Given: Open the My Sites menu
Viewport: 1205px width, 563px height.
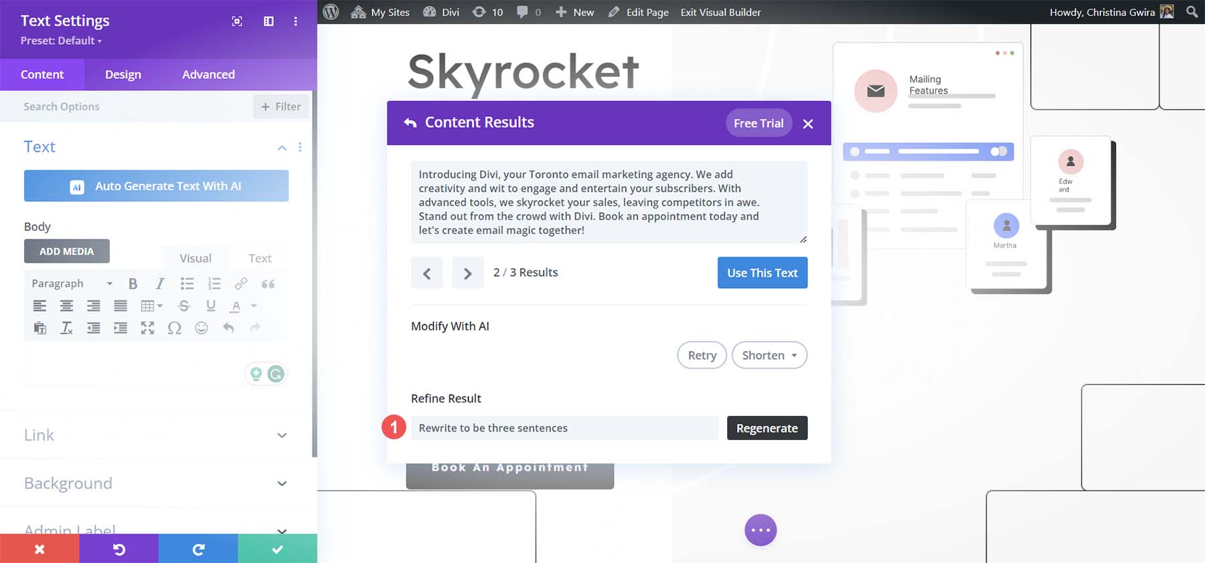Looking at the screenshot, I should coord(380,12).
